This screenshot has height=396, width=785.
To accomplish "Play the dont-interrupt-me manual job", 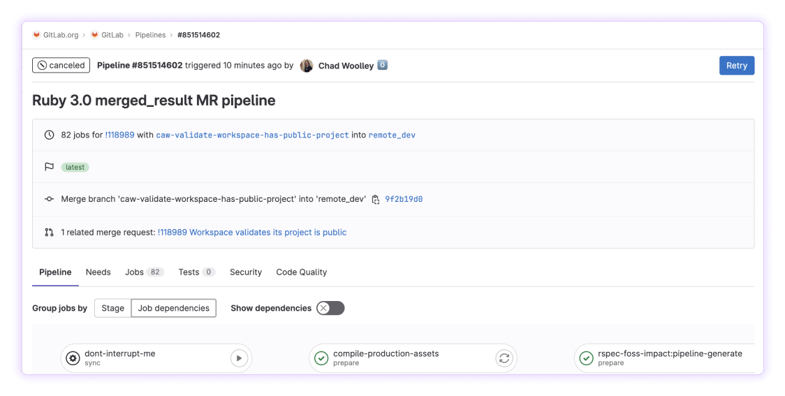I will pyautogui.click(x=240, y=358).
